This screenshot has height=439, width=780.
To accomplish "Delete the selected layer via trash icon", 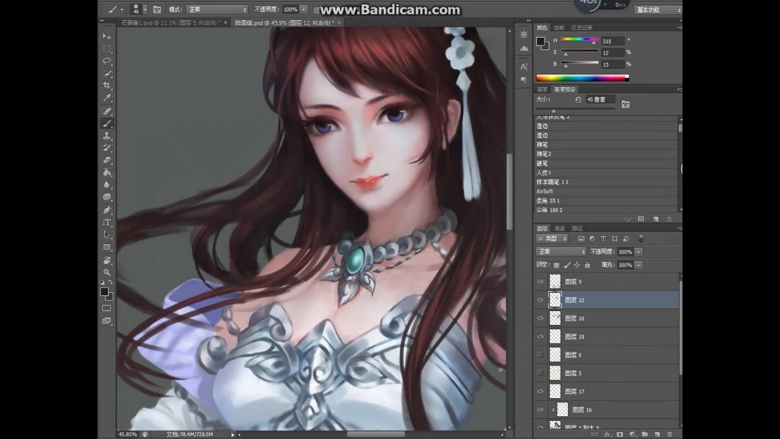I will pyautogui.click(x=669, y=434).
